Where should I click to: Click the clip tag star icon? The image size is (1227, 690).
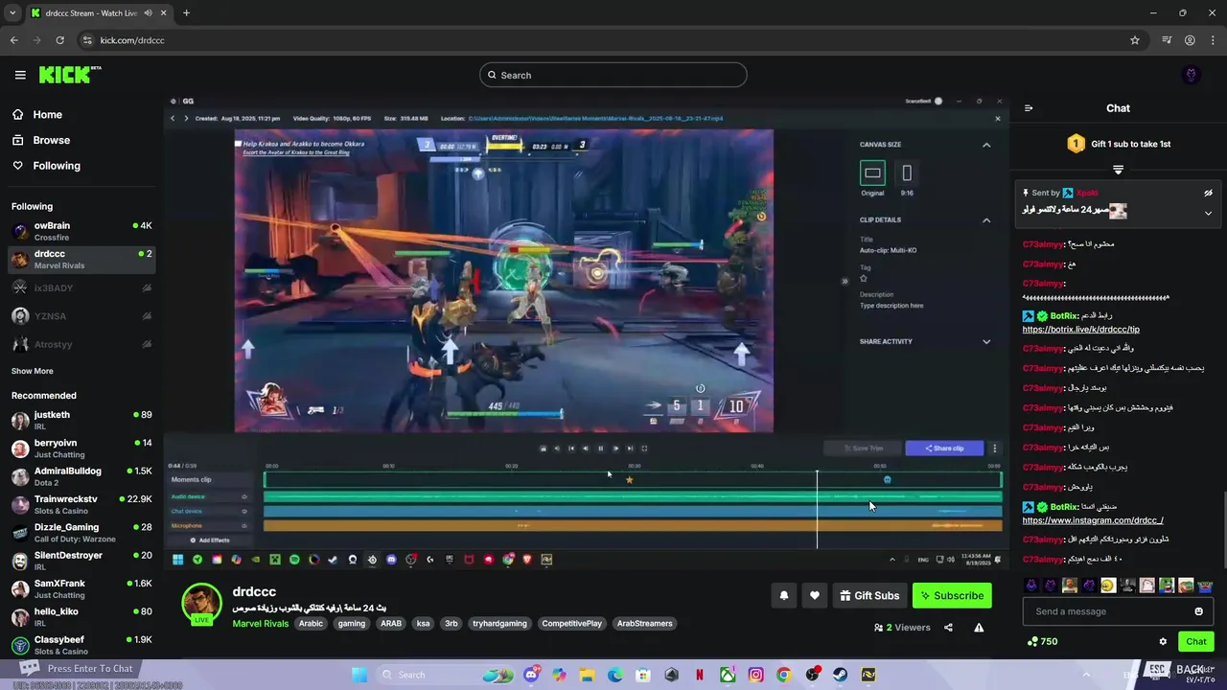[x=864, y=278]
